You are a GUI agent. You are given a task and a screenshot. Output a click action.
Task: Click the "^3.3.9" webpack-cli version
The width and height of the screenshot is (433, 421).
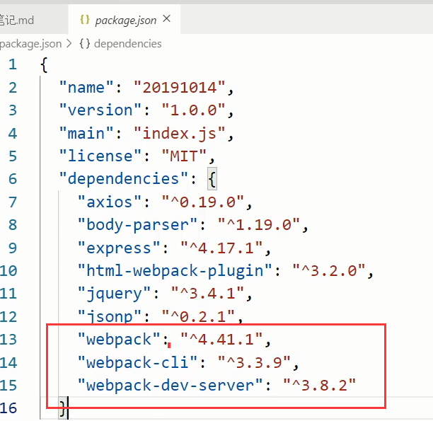[x=254, y=362]
